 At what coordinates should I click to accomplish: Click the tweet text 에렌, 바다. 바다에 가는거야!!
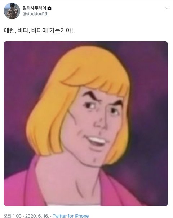[39, 30]
